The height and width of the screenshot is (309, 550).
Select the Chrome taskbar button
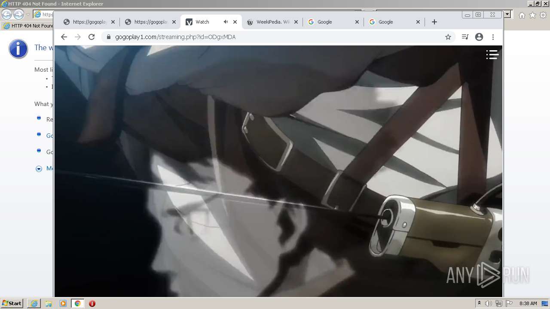[77, 303]
